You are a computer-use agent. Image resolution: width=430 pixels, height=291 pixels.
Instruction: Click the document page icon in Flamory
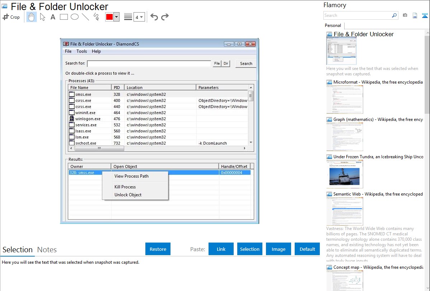coord(415,15)
